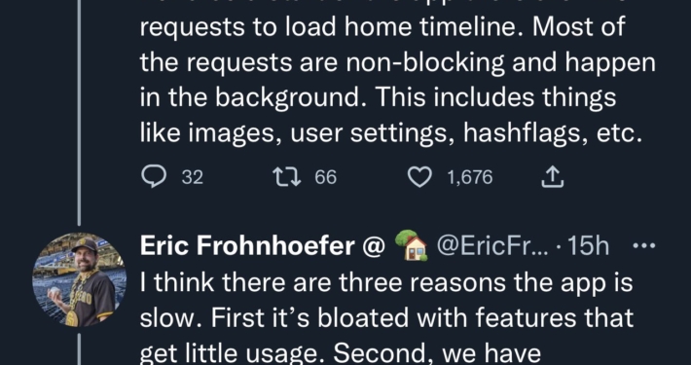Image resolution: width=691 pixels, height=365 pixels.
Task: Tap the house with tree emoji
Action: pyautogui.click(x=411, y=245)
